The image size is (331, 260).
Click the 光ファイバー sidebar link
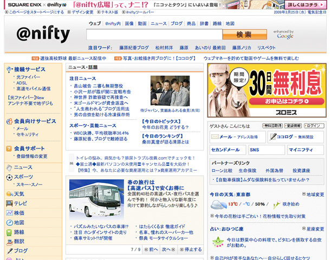pyautogui.click(x=28, y=77)
